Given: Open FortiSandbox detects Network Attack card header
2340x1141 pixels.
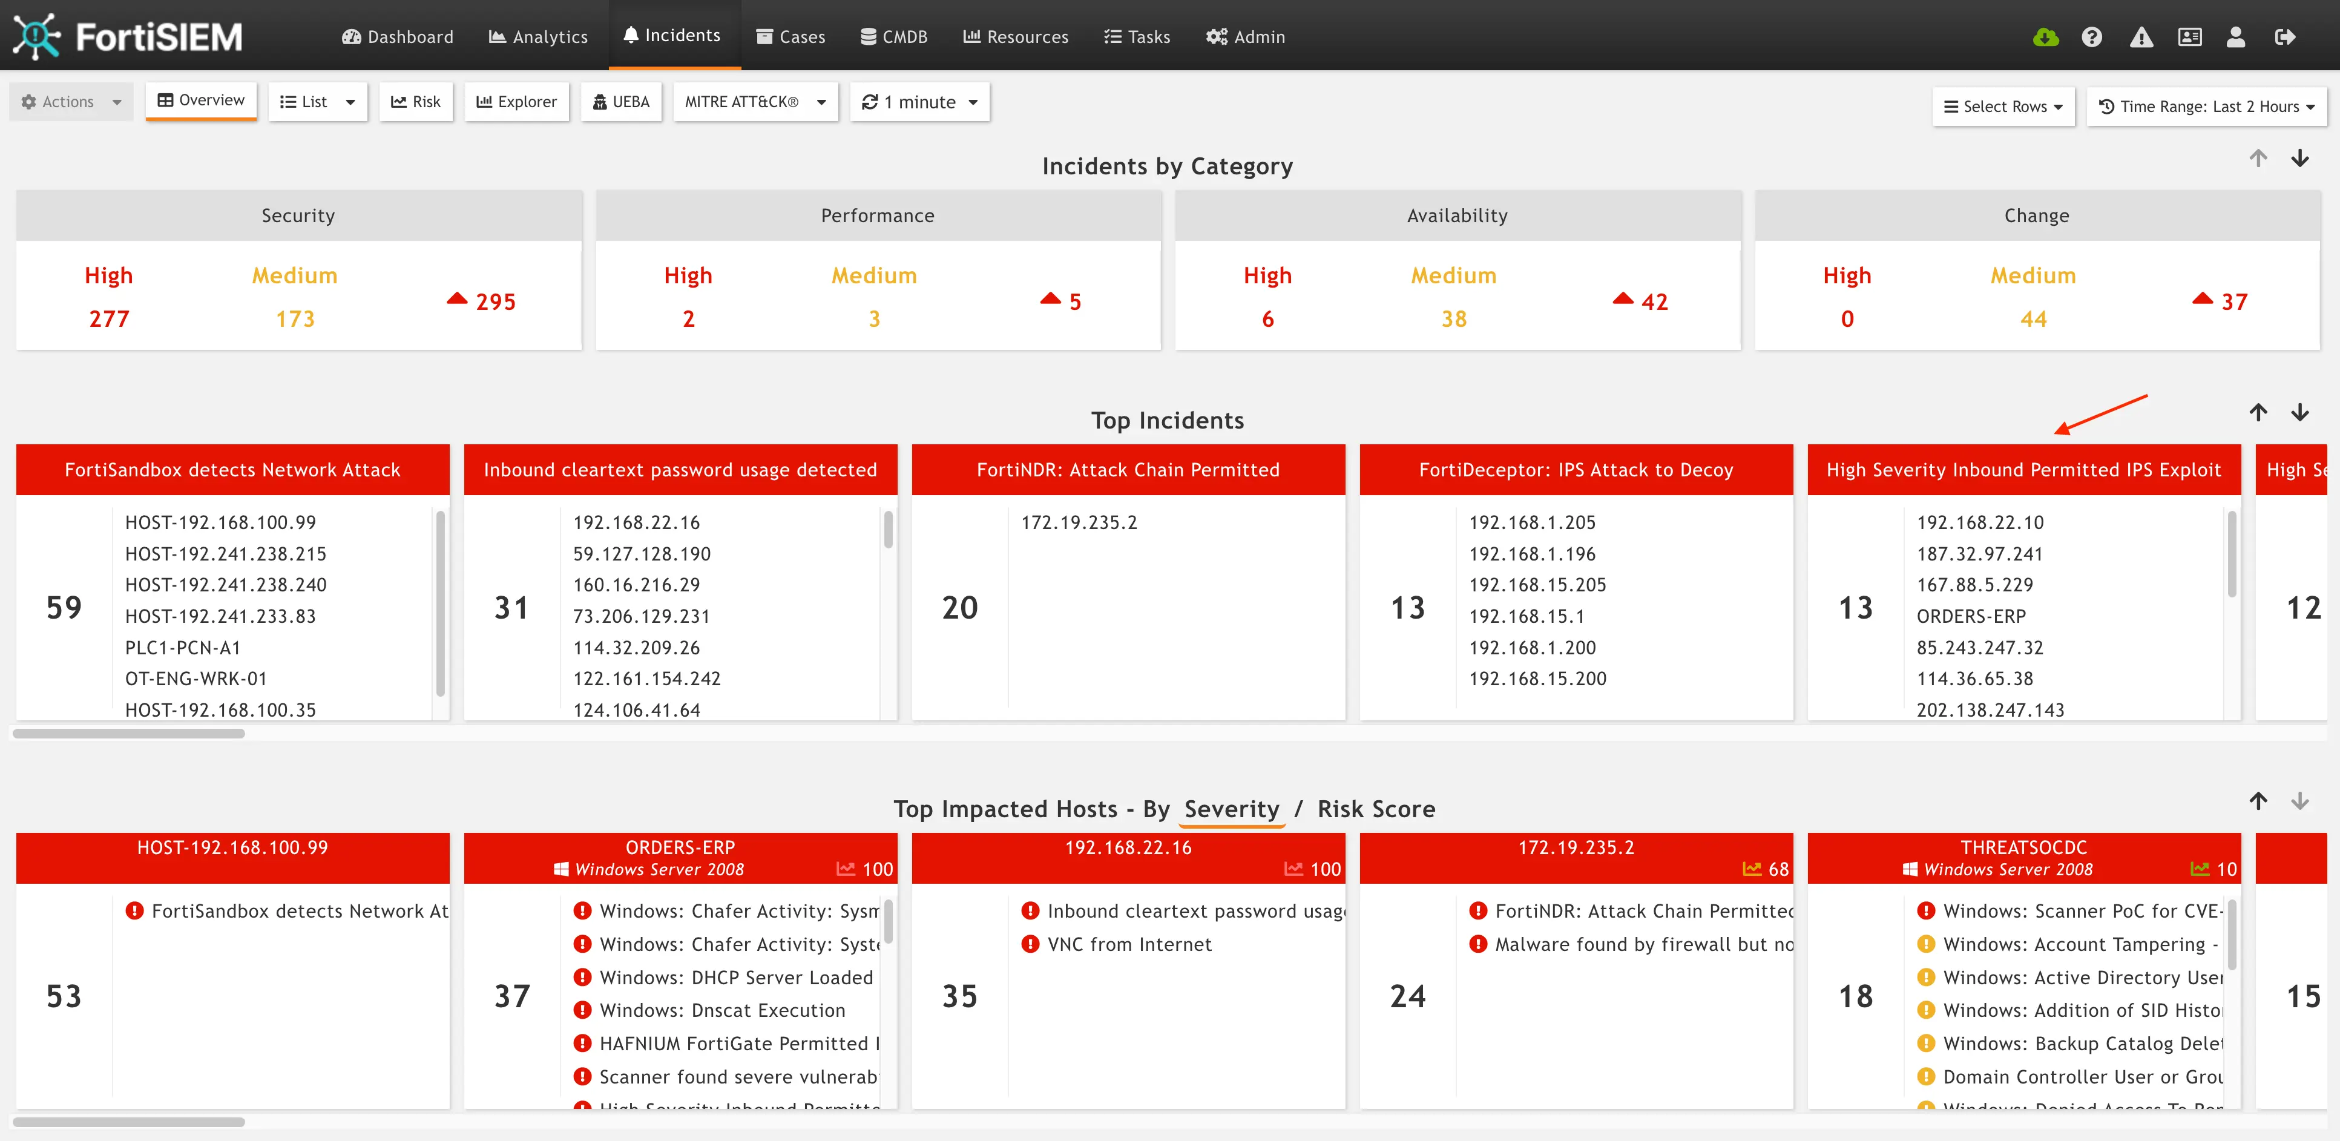Looking at the screenshot, I should 232,470.
